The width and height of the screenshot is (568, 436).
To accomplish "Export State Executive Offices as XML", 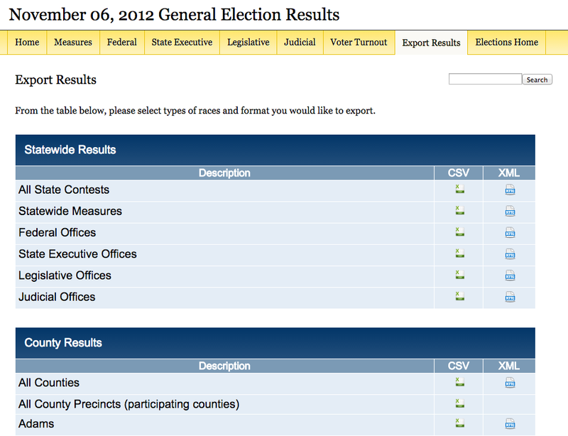I will pyautogui.click(x=510, y=254).
